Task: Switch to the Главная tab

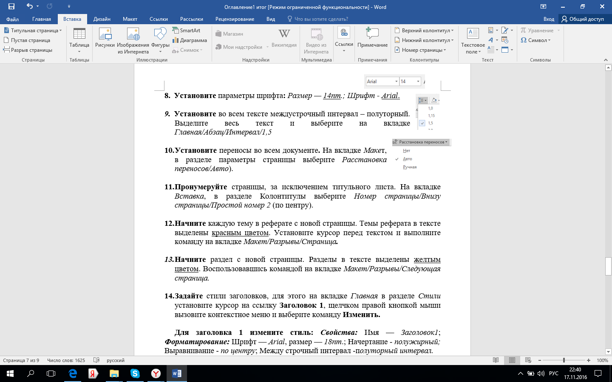Action: coord(42,19)
